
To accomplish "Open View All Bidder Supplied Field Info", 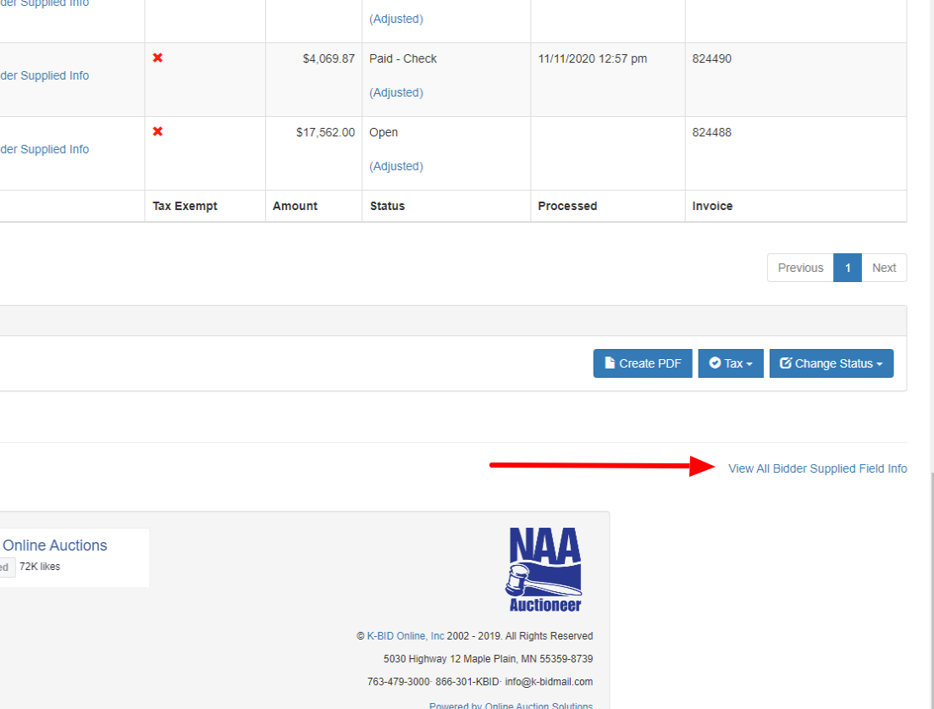I will (817, 468).
